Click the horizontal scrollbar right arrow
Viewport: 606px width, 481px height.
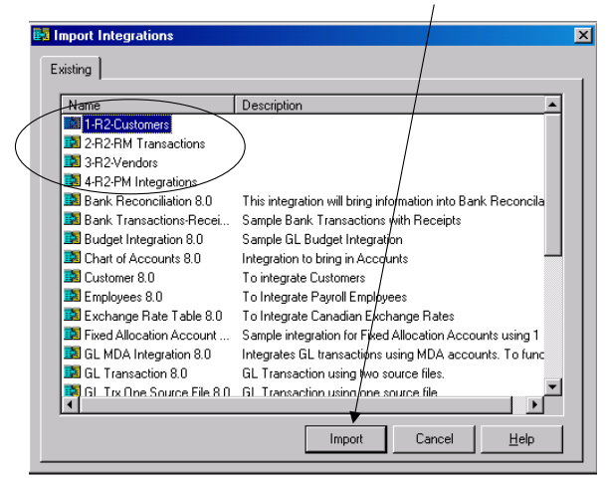tap(535, 405)
